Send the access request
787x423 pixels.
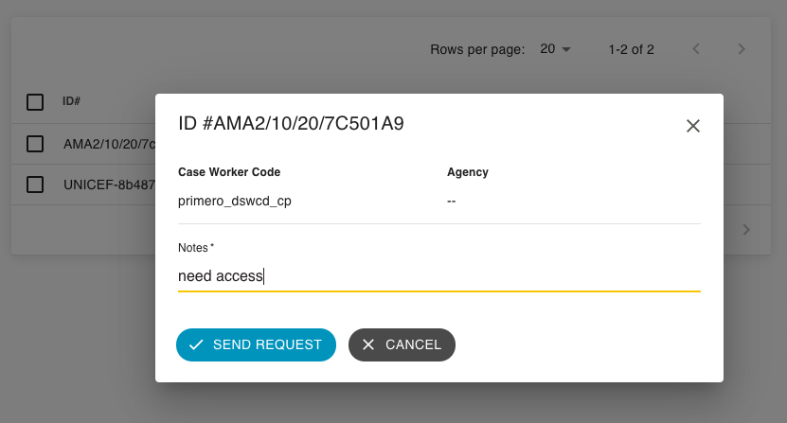(256, 344)
